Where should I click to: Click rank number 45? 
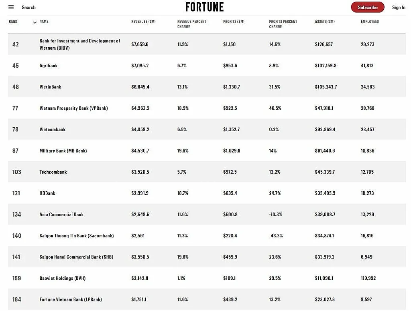tap(16, 66)
